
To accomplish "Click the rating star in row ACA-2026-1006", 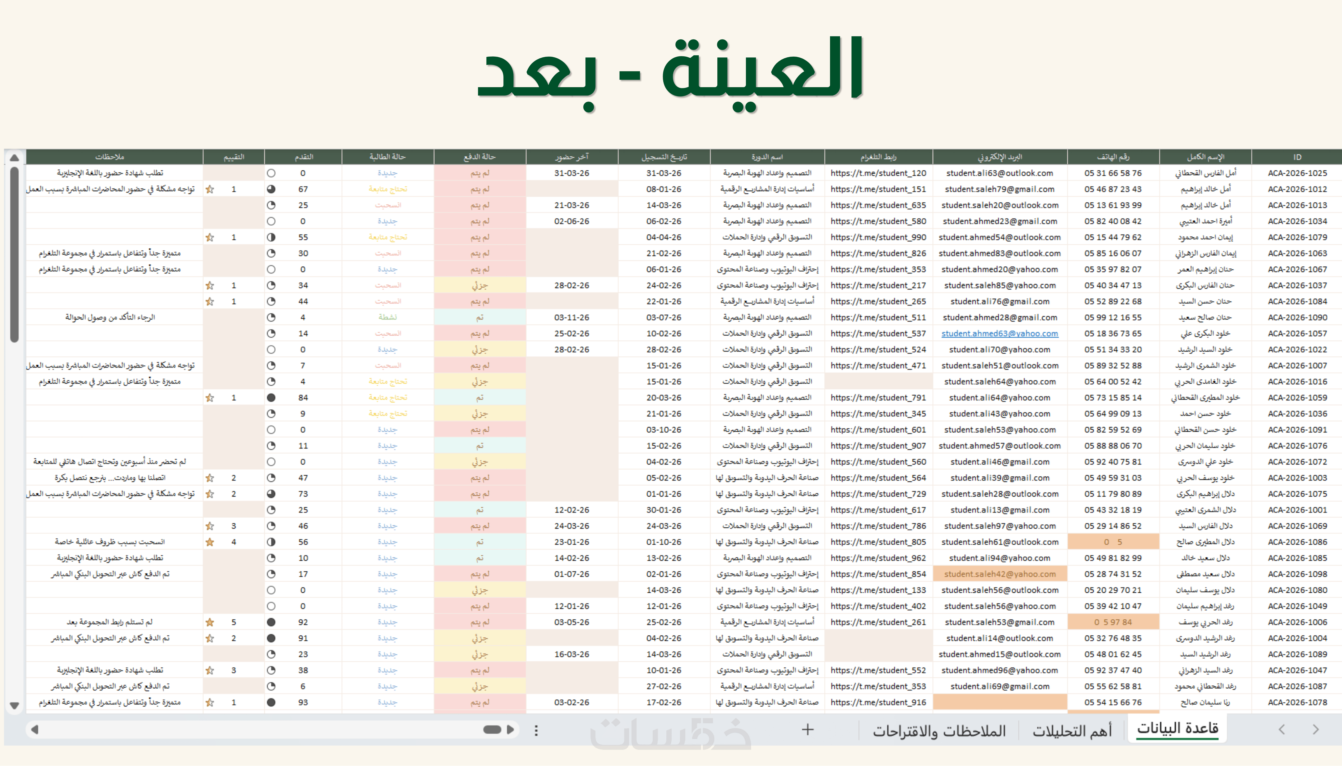I will (x=210, y=622).
